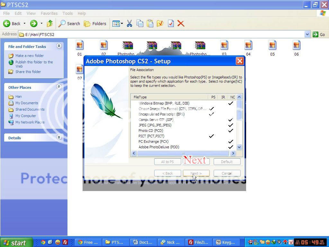Select the file named 04
This screenshot has width=329, height=247.
click(248, 48)
